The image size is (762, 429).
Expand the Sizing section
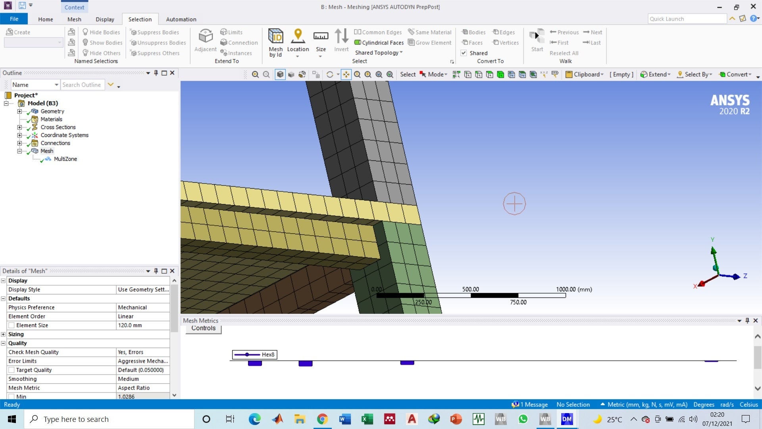[x=3, y=334]
